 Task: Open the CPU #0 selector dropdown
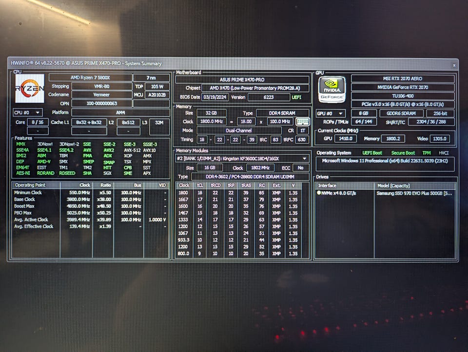pyautogui.click(x=27, y=112)
